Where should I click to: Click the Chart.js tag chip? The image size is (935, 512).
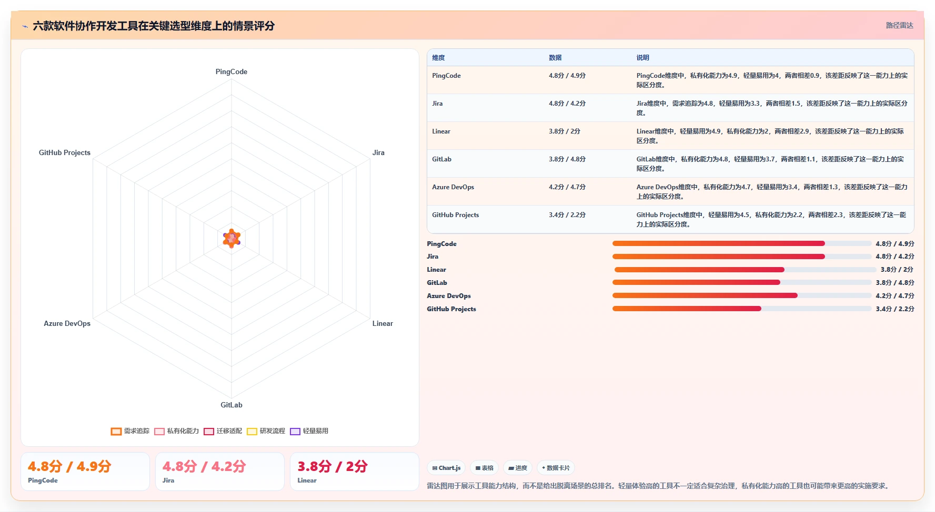click(446, 468)
